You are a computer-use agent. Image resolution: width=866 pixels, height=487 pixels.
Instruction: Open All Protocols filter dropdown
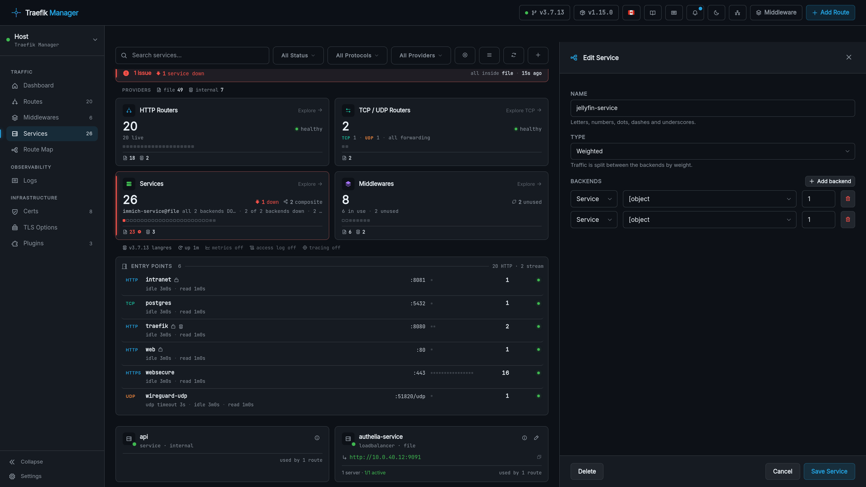[357, 55]
